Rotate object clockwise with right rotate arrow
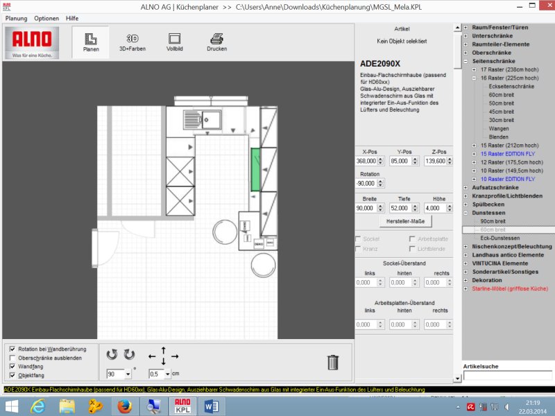This screenshot has width=555, height=416. 129,355
